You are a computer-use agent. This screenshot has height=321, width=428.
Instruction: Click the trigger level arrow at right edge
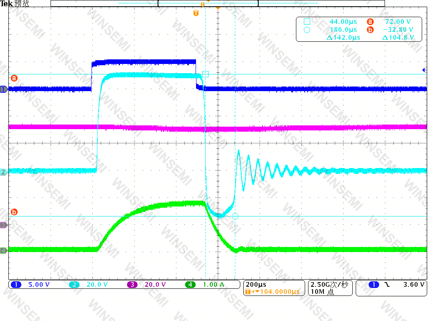click(424, 70)
